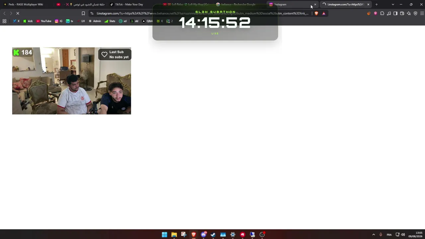Close the l.instagram.com loading tab
This screenshot has width=425, height=239.
click(x=368, y=4)
